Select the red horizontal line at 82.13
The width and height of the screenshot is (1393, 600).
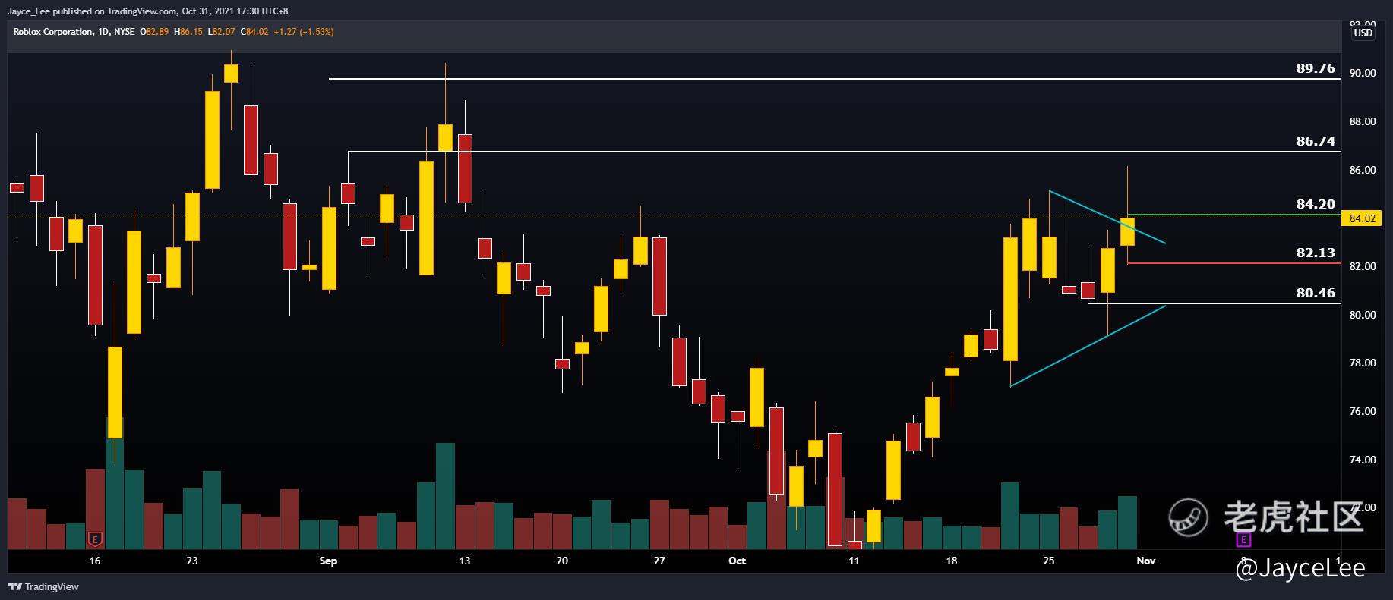coord(1234,263)
